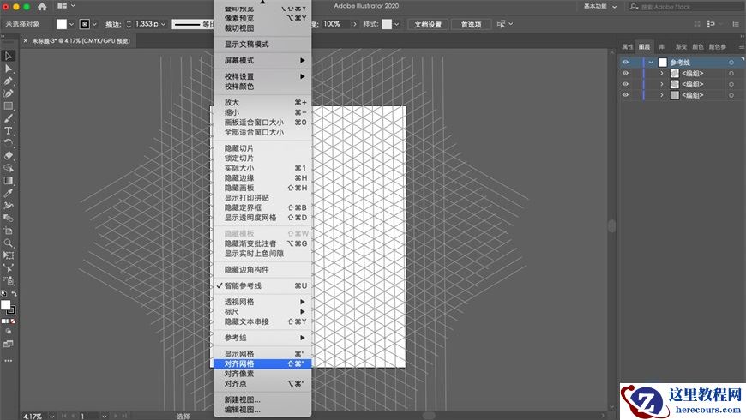Image resolution: width=746 pixels, height=420 pixels.
Task: Choose 隐藏边角构件 menu item
Action: [262, 270]
